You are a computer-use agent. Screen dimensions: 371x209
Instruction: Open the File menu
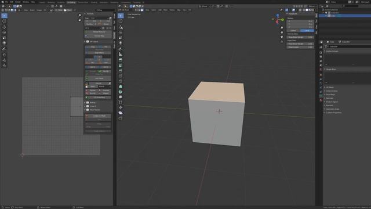tap(6, 2)
